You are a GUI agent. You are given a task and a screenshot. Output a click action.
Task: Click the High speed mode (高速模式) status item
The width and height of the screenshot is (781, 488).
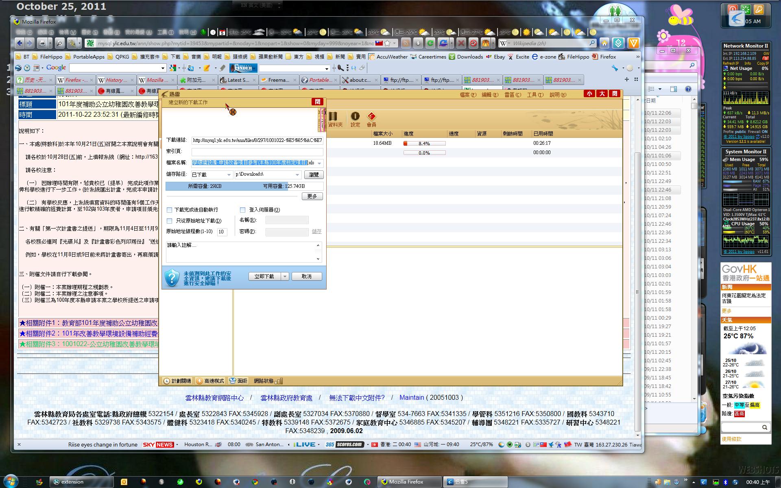click(x=210, y=381)
